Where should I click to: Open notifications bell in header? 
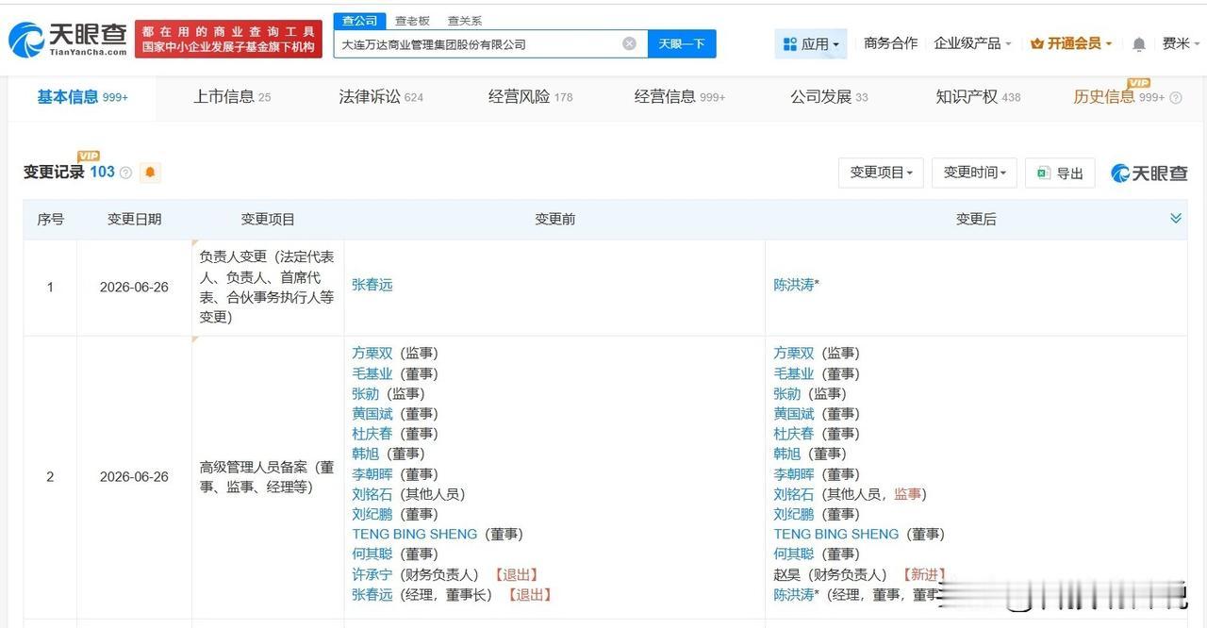(x=1139, y=44)
